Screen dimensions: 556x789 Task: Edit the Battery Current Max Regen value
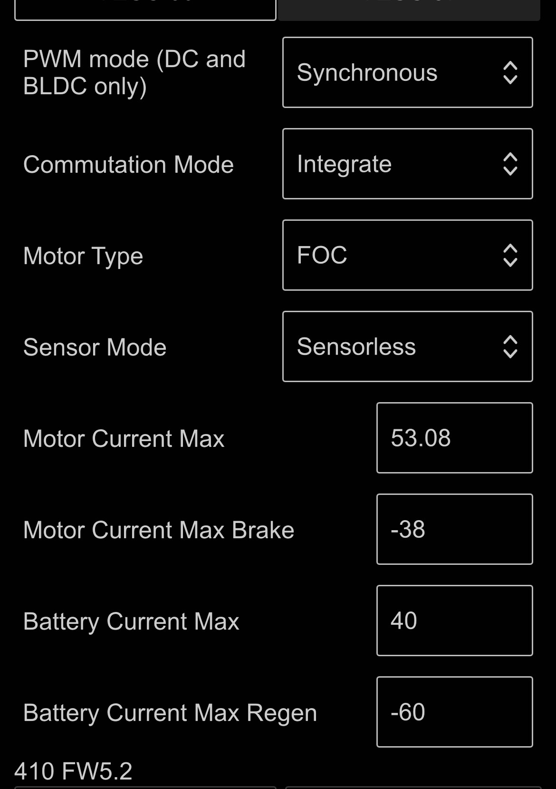[x=454, y=712]
